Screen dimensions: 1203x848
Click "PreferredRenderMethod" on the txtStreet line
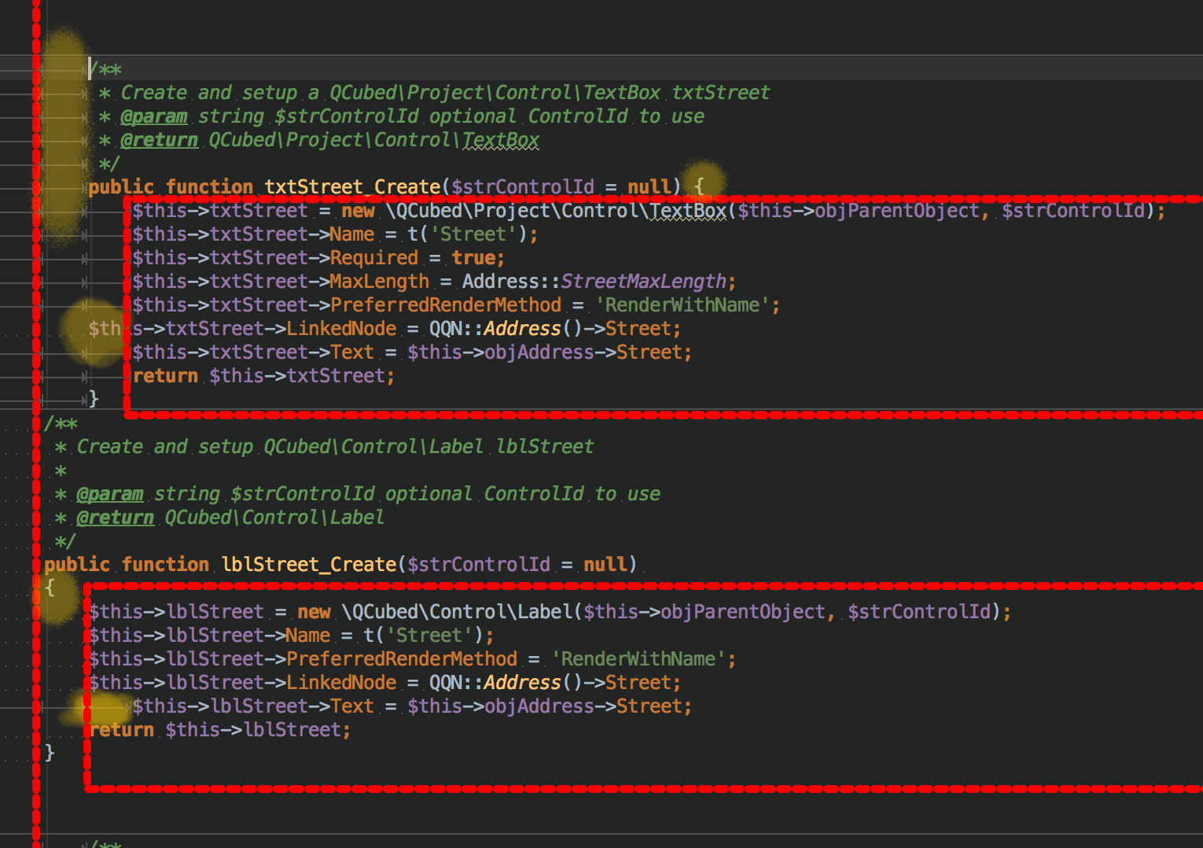(x=446, y=305)
